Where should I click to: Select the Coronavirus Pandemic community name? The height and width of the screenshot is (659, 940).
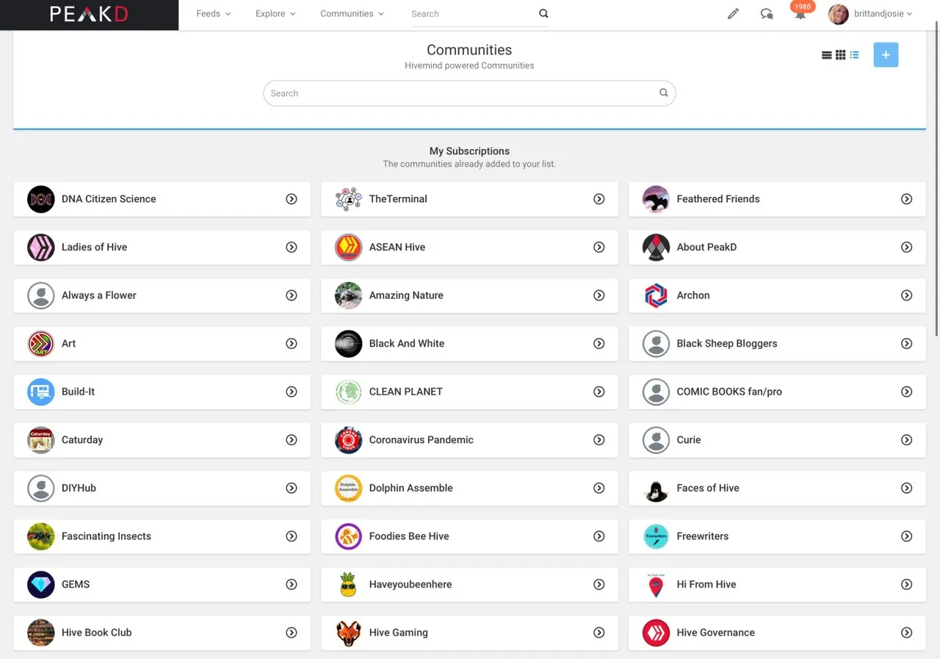(421, 440)
